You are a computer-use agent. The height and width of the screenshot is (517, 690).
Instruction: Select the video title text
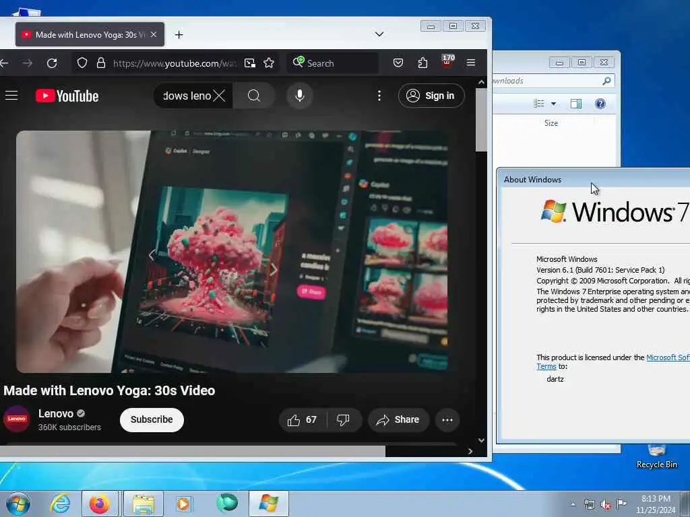click(109, 390)
